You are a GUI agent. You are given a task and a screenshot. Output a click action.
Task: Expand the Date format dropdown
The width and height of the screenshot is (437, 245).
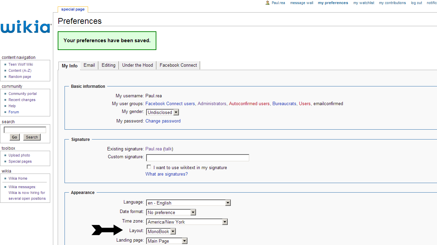tap(171, 212)
